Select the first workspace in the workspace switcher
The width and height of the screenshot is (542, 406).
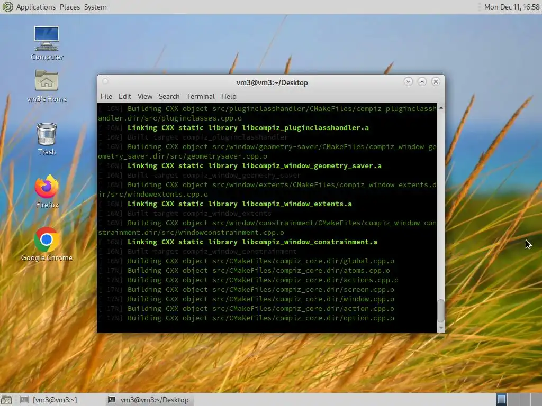[501, 400]
